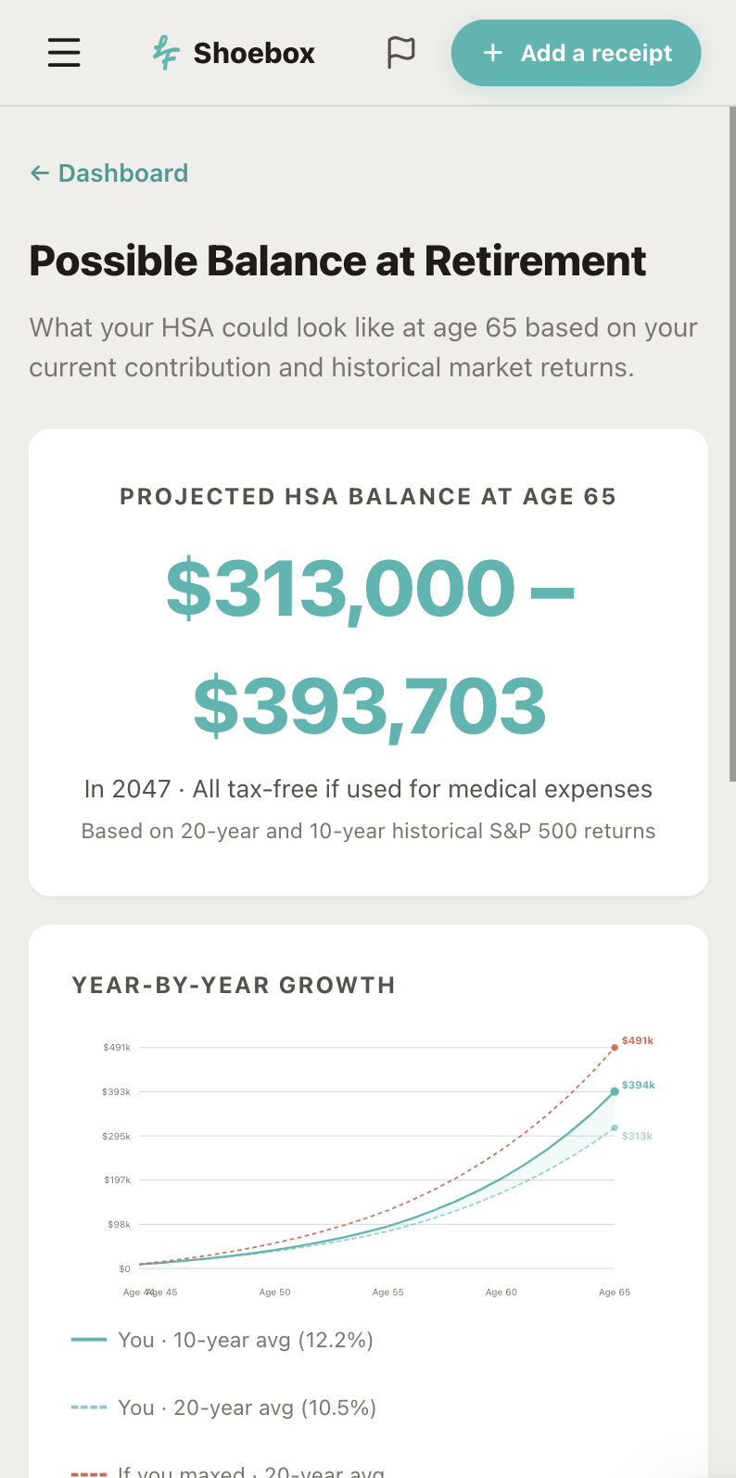Click the back arrow beside Dashboard
This screenshot has width=736, height=1478.
[x=39, y=173]
